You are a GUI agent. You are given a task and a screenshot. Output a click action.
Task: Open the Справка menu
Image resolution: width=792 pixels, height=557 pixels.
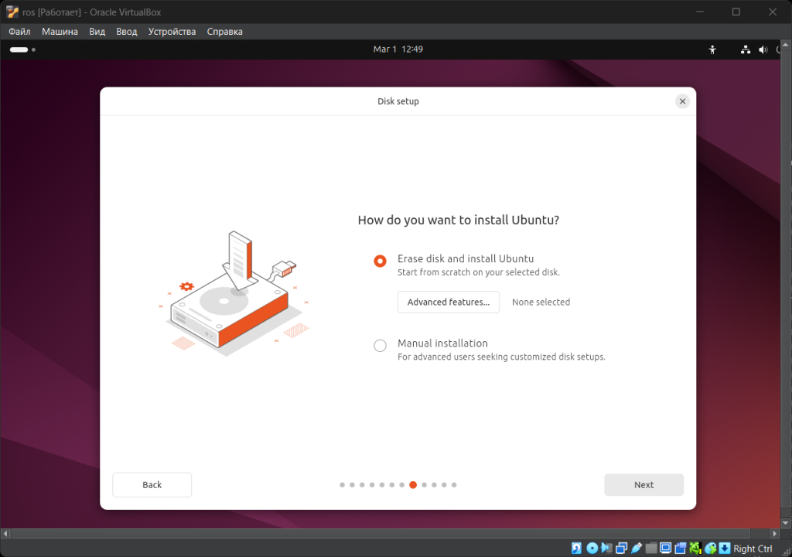click(225, 32)
